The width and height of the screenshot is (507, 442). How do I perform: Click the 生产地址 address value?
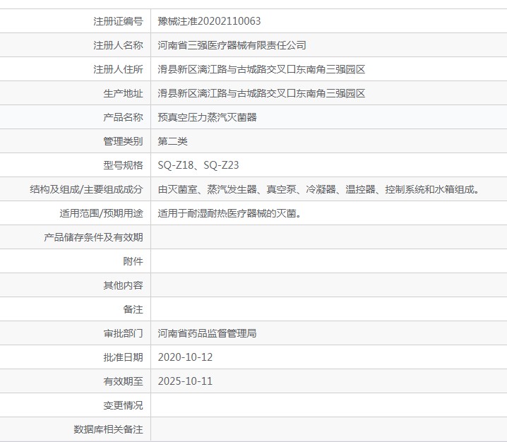point(261,93)
